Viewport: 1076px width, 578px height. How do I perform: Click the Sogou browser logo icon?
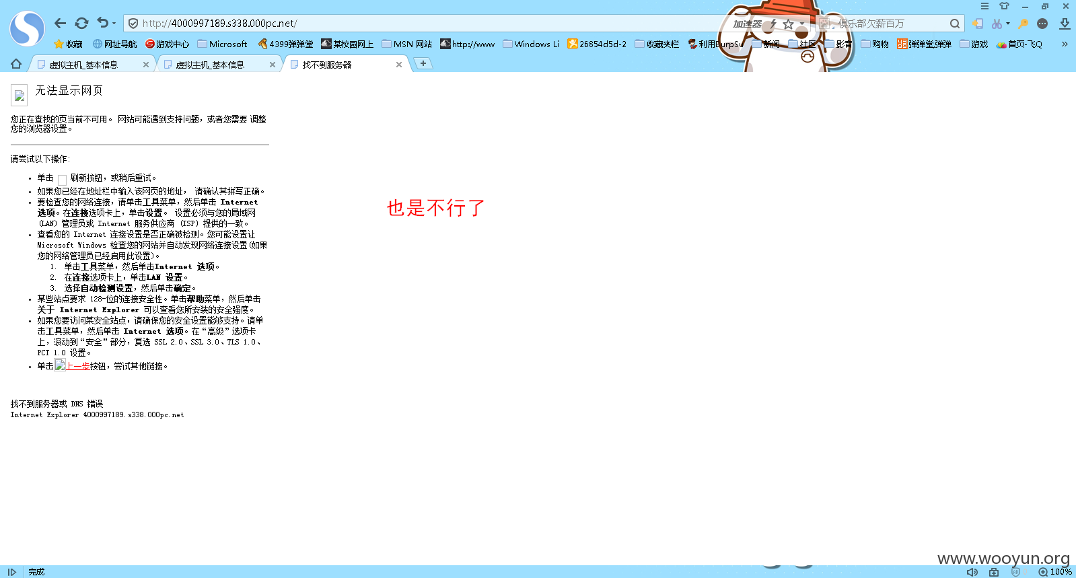click(27, 28)
